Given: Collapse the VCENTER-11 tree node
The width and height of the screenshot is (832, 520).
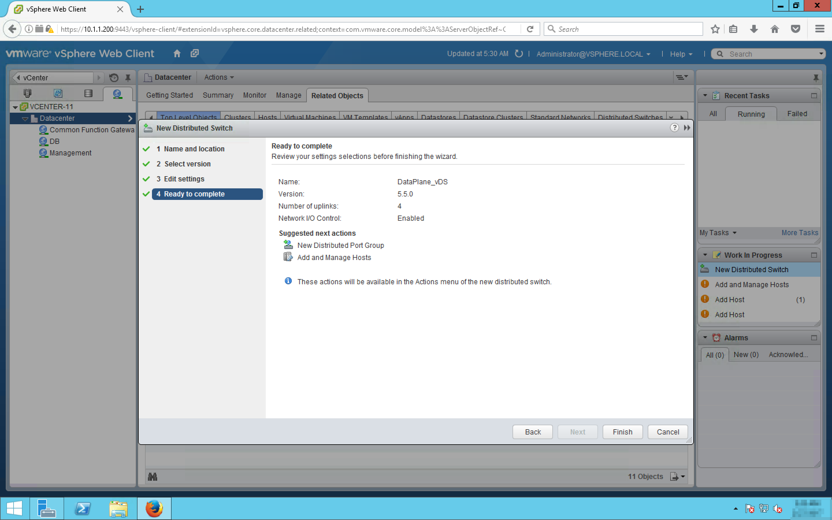Looking at the screenshot, I should coord(15,107).
